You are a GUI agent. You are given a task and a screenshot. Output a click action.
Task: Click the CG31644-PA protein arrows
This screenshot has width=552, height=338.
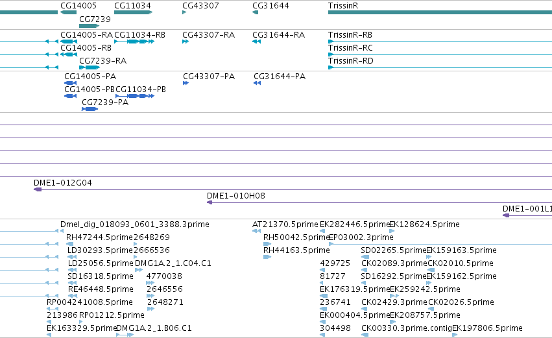257,83
